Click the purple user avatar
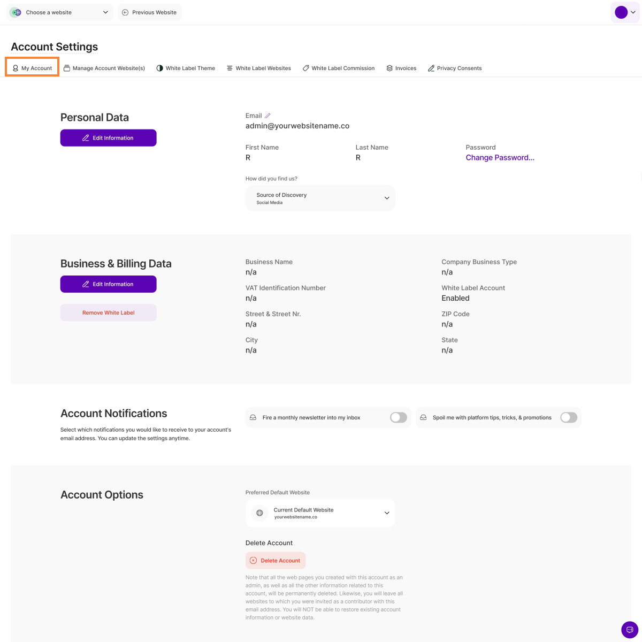Image resolution: width=642 pixels, height=642 pixels. point(621,12)
